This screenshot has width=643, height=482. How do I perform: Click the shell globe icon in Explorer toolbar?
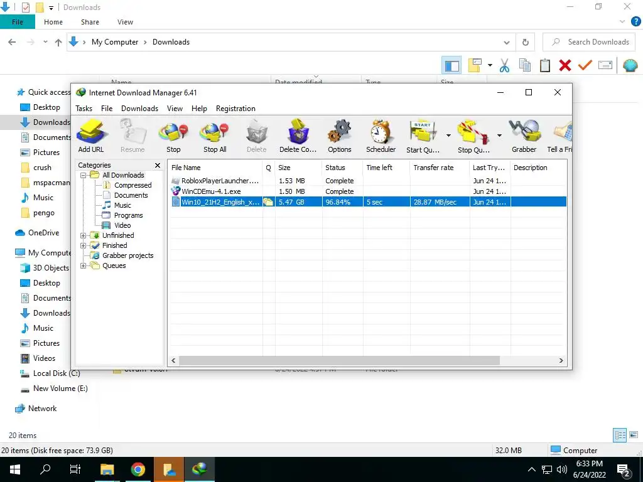click(630, 65)
